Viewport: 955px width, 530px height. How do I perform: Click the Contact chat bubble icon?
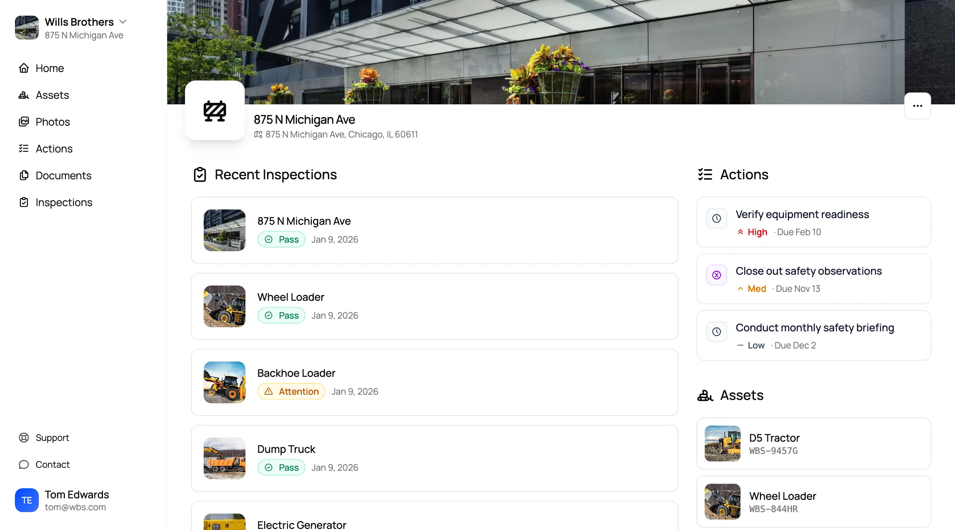click(24, 464)
